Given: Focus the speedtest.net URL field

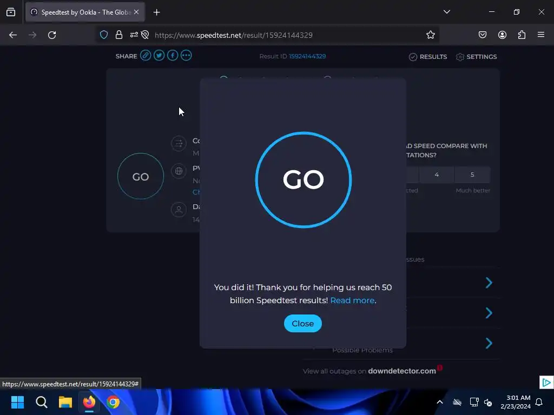Looking at the screenshot, I should (x=234, y=35).
